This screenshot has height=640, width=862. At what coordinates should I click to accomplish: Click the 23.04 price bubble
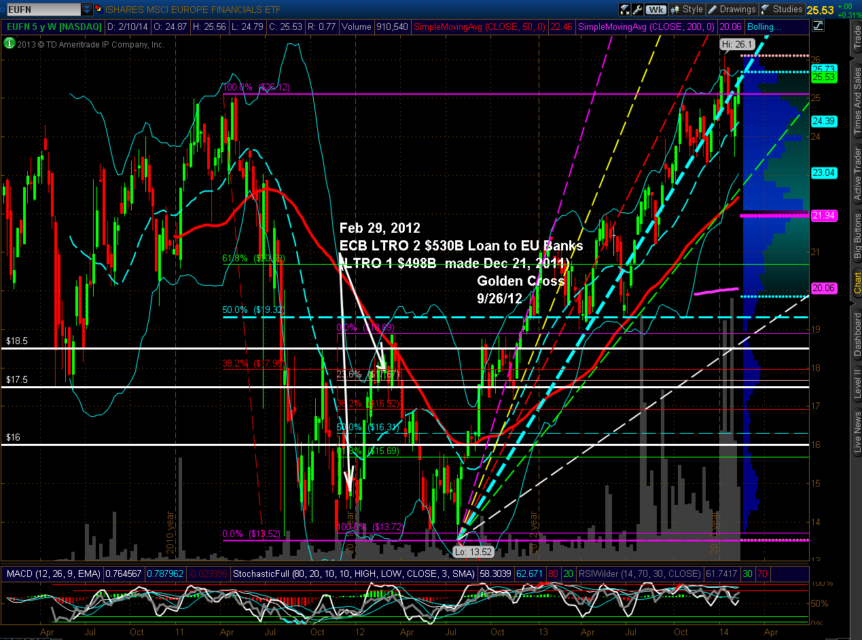coord(823,173)
